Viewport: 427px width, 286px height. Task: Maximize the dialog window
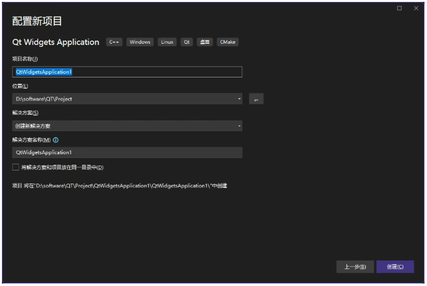click(400, 8)
